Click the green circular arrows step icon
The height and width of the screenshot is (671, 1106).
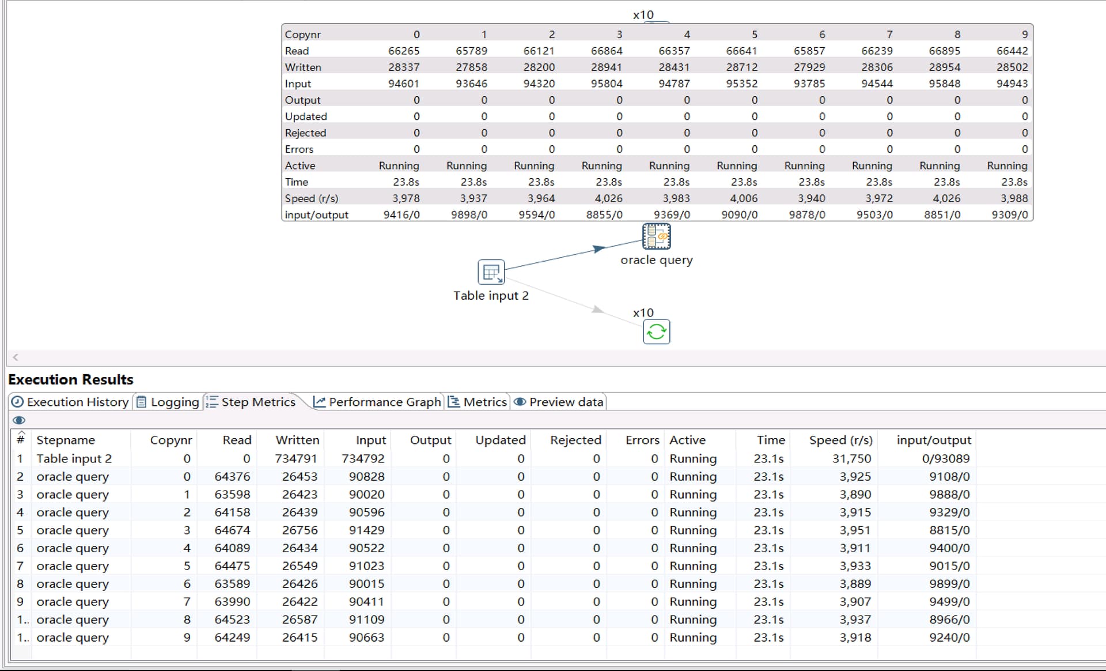coord(656,332)
